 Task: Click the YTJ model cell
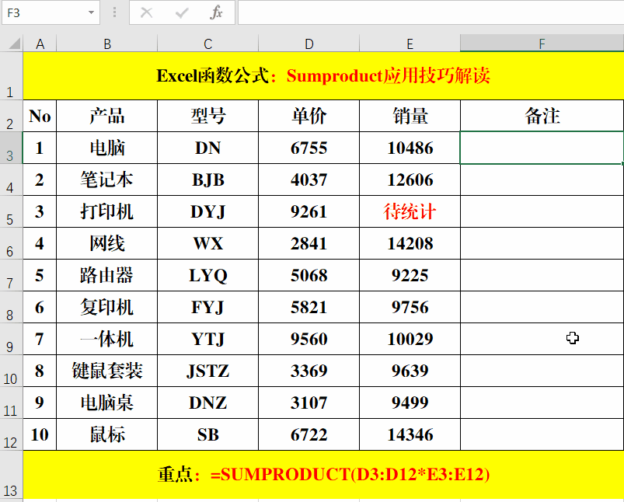(207, 339)
